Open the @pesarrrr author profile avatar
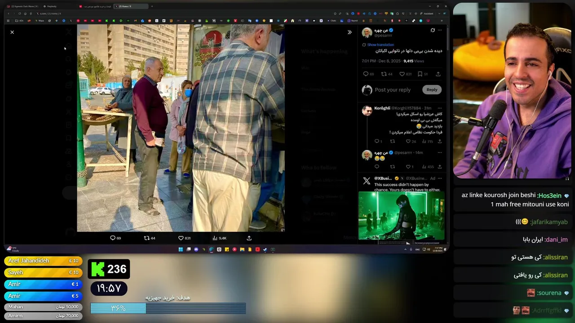The height and width of the screenshot is (323, 575). click(367, 32)
